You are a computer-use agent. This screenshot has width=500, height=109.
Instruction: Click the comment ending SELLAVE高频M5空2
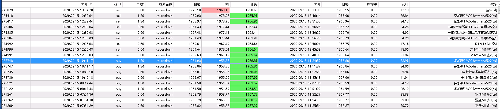[472, 32]
